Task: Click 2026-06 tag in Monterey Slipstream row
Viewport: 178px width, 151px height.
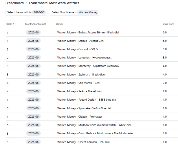Action: 33,66
